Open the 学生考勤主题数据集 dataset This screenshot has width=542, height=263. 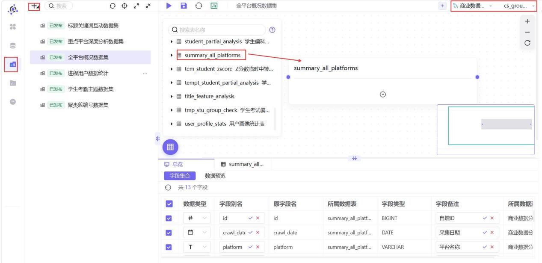[x=90, y=89]
